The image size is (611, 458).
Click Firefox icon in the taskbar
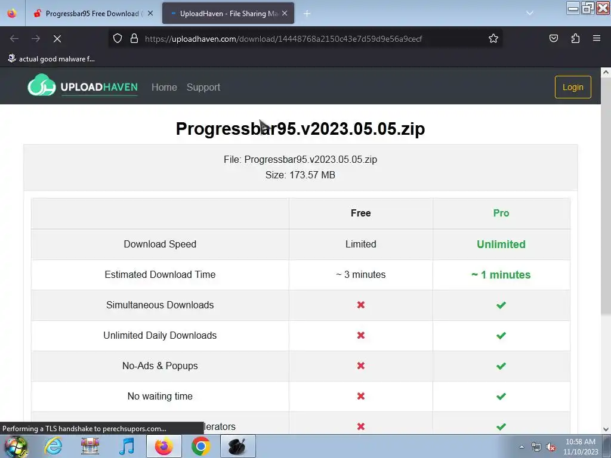click(x=164, y=446)
